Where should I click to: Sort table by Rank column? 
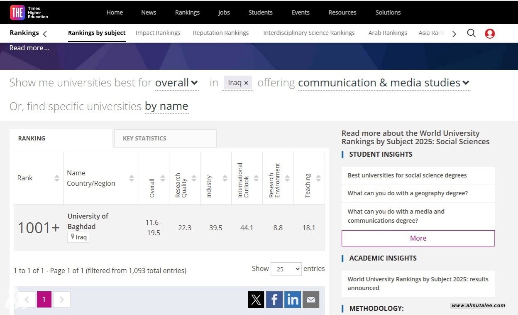57,178
